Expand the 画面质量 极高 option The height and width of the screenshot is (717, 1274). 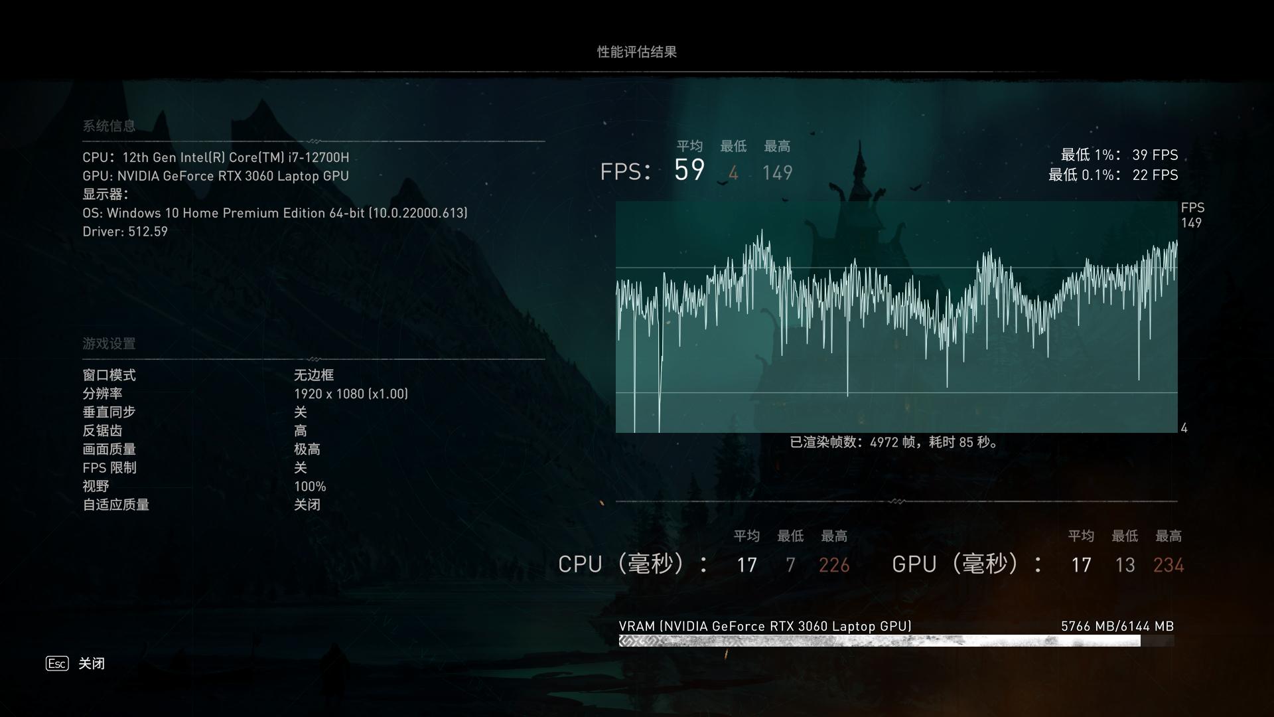tap(307, 449)
